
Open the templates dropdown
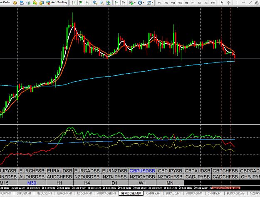[150, 2]
